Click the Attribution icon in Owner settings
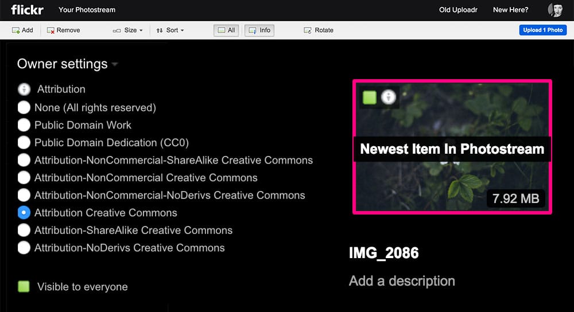Viewport: 574px width, 312px height. pyautogui.click(x=24, y=89)
